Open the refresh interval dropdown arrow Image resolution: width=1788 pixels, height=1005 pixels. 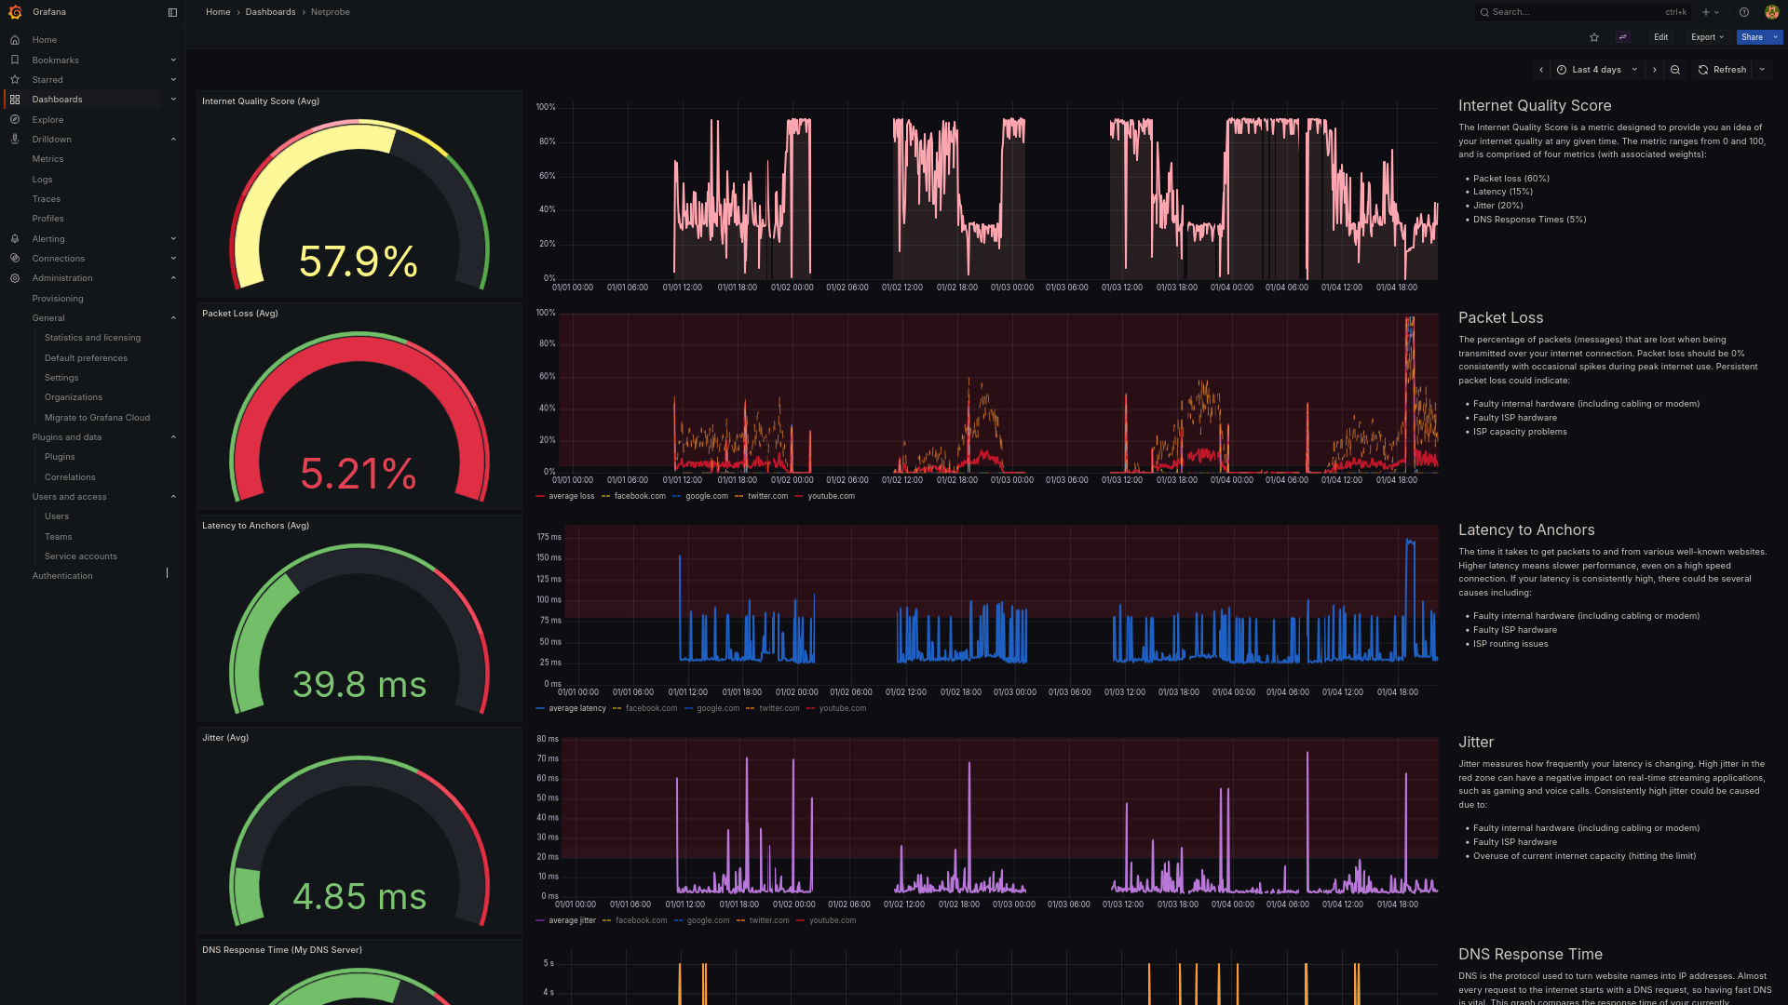1762,70
